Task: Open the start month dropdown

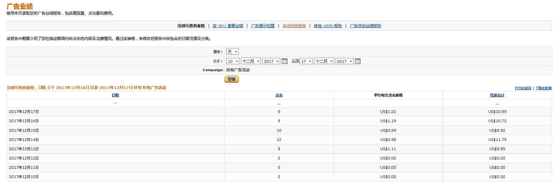Action: tap(251, 61)
